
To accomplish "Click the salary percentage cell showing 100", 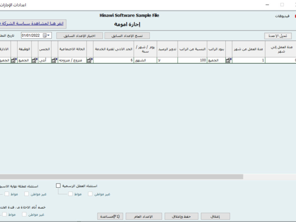I will [192, 60].
